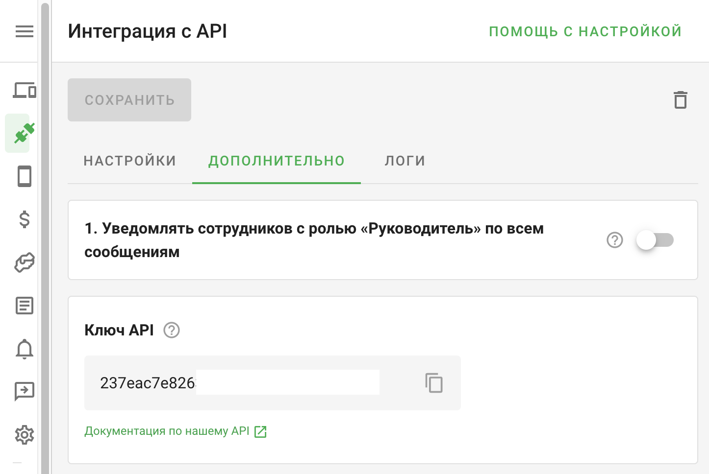Open notifications bell icon

24,349
